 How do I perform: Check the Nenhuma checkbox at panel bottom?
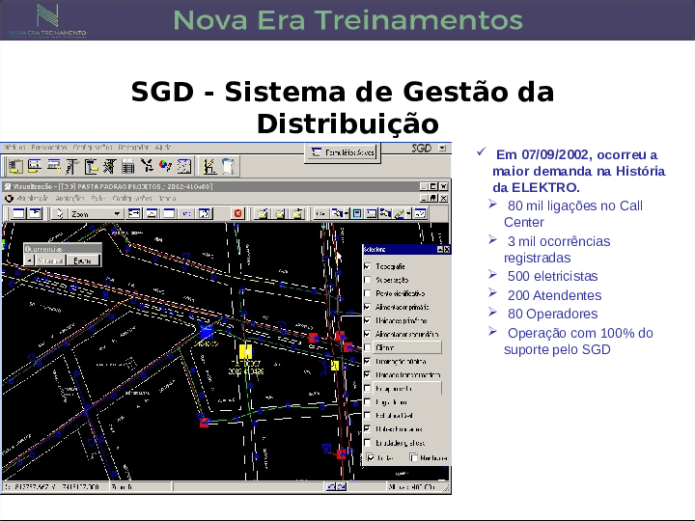pyautogui.click(x=413, y=457)
